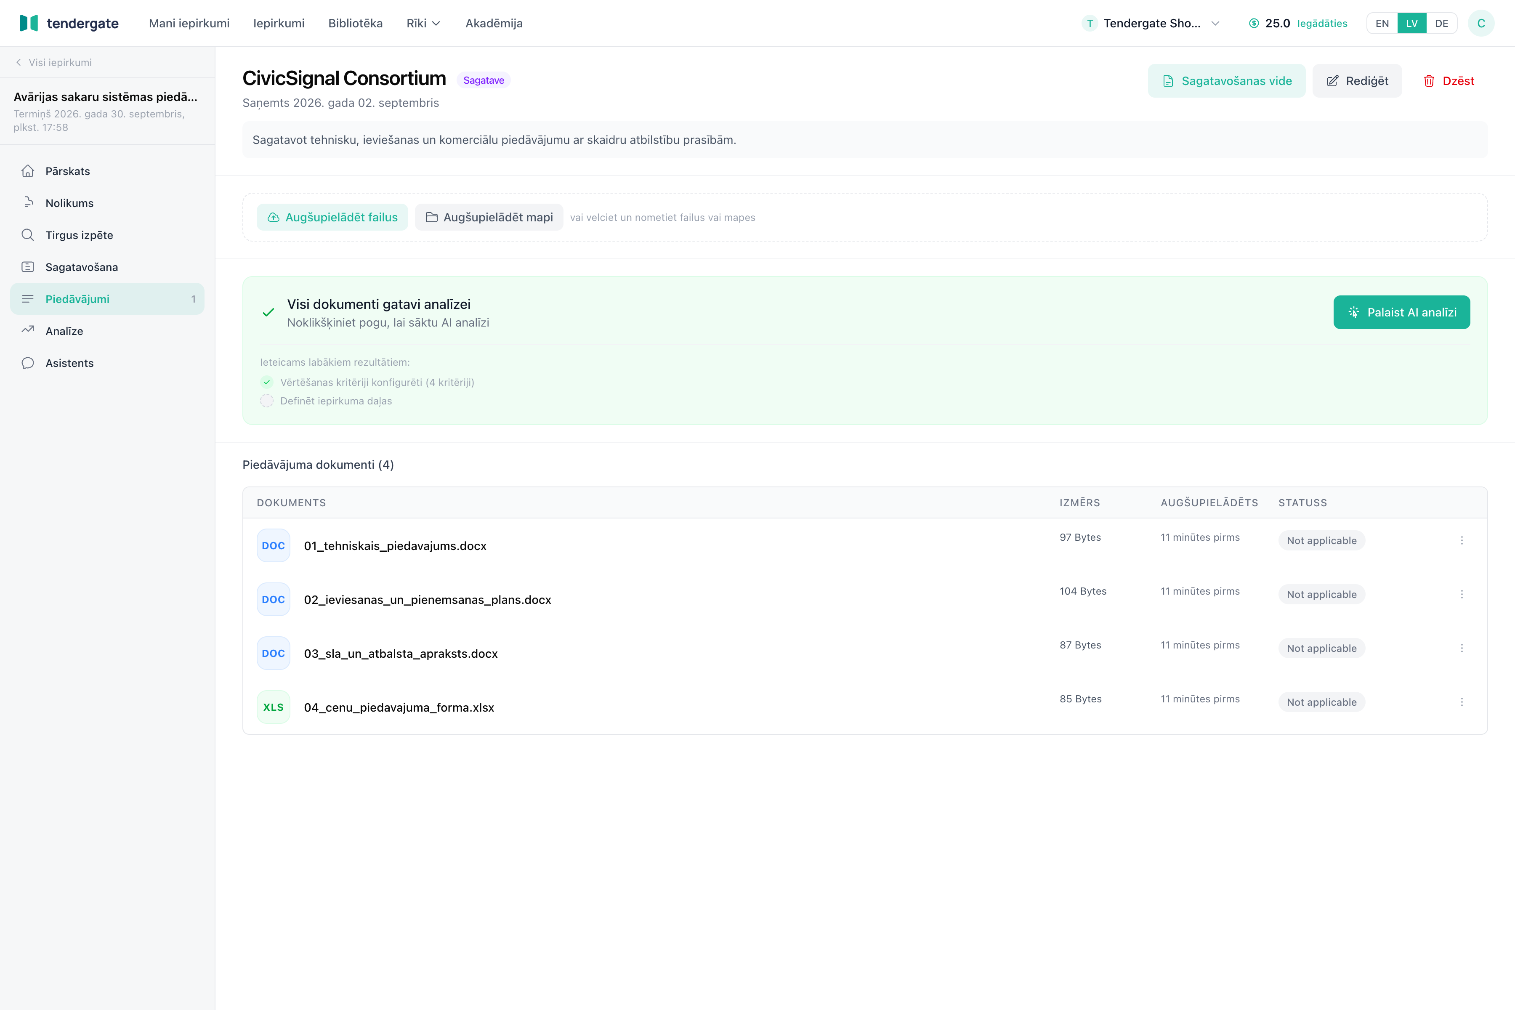The height and width of the screenshot is (1010, 1515).
Task: Click the 02_ieviesanas_un_pienemsanas_plans.docx file name
Action: pos(428,600)
